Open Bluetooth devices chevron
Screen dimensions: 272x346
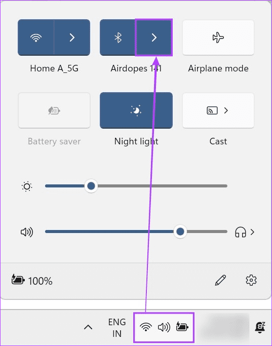[154, 37]
